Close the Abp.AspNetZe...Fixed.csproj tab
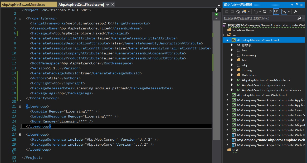This screenshot has width=307, height=163. [113, 4]
